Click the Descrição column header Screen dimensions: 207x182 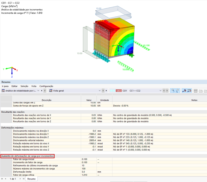click(47, 100)
